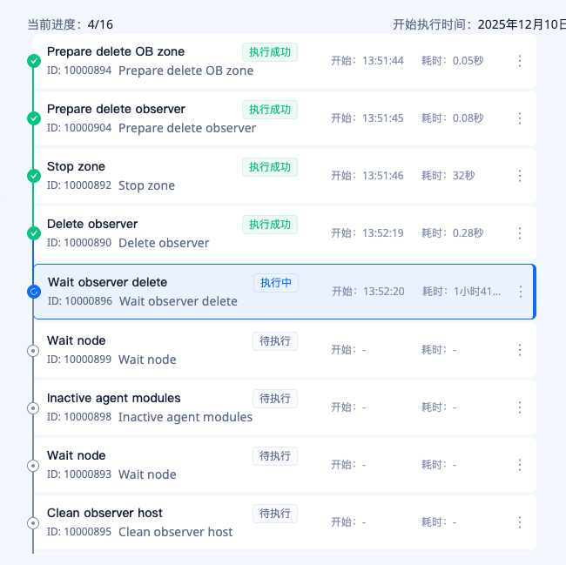Click the running status icon for Wait observer delete
Screen dimensions: 566x565
[34, 292]
